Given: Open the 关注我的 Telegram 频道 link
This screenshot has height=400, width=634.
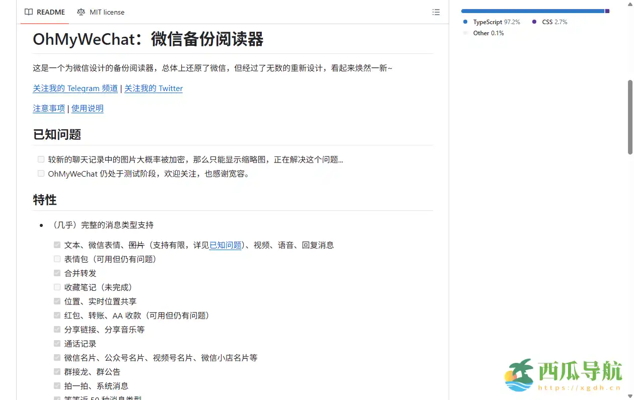Looking at the screenshot, I should [75, 88].
